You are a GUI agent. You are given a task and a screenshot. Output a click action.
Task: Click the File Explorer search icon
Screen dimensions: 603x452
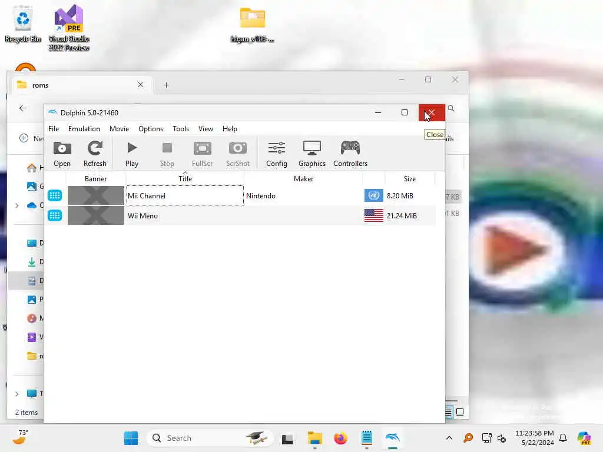[x=451, y=109]
